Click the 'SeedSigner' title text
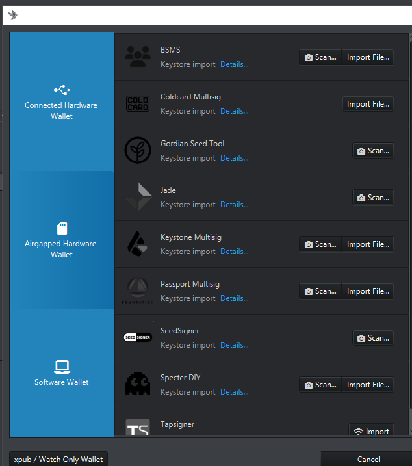Image resolution: width=412 pixels, height=466 pixels. point(180,331)
